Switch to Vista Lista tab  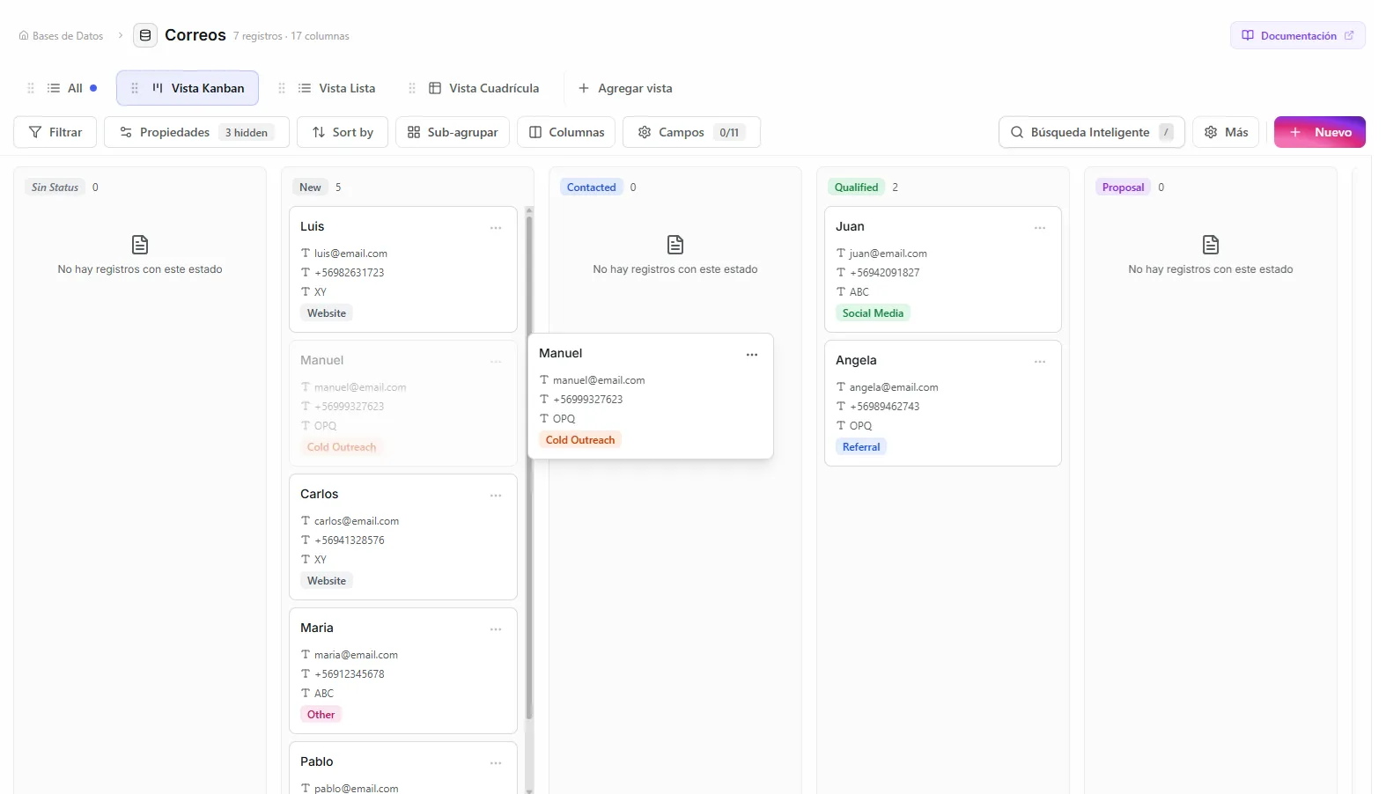tap(337, 88)
